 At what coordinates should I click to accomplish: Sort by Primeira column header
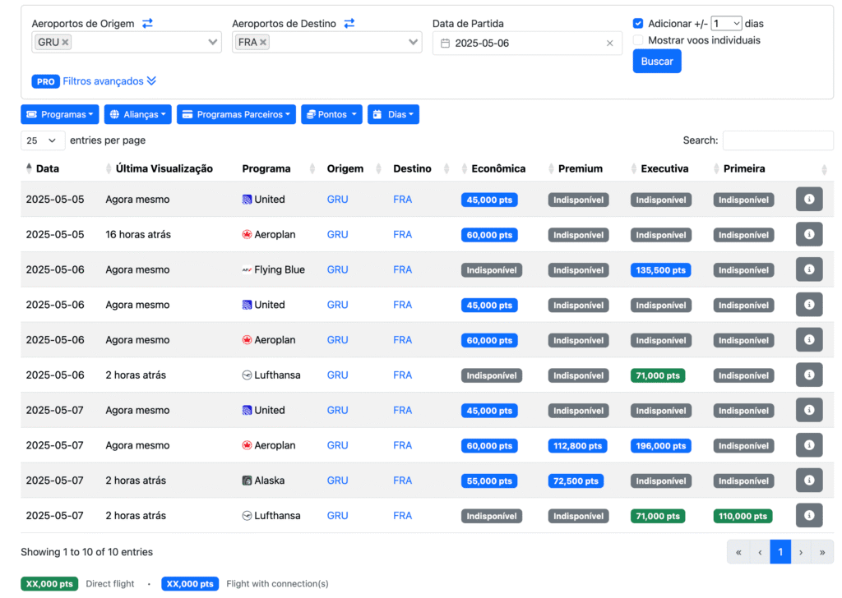(x=743, y=168)
